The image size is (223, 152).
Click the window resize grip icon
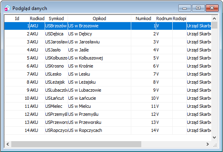pyautogui.click(x=215, y=145)
